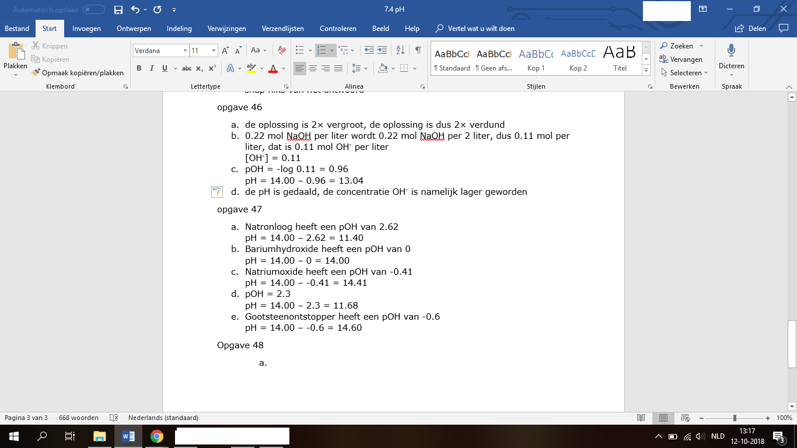Open Word from the Windows taskbar

coord(128,436)
